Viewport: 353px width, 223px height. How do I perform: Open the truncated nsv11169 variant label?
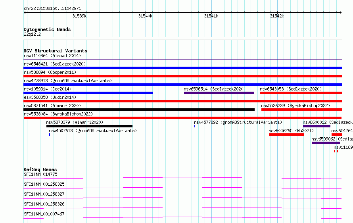point(343,147)
